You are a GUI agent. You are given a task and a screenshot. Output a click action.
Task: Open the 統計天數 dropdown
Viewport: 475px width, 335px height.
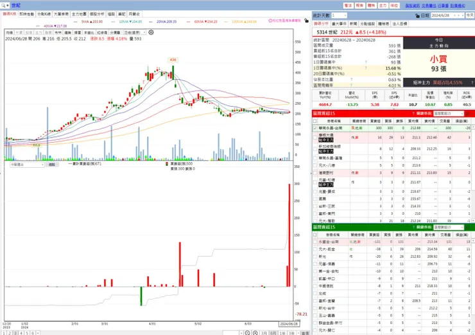(x=339, y=15)
